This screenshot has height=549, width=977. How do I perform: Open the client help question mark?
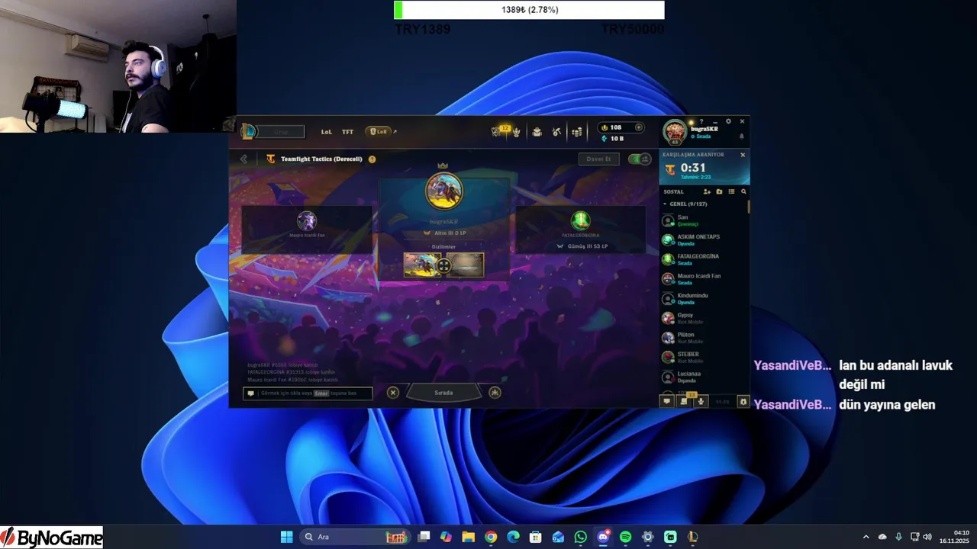point(701,121)
